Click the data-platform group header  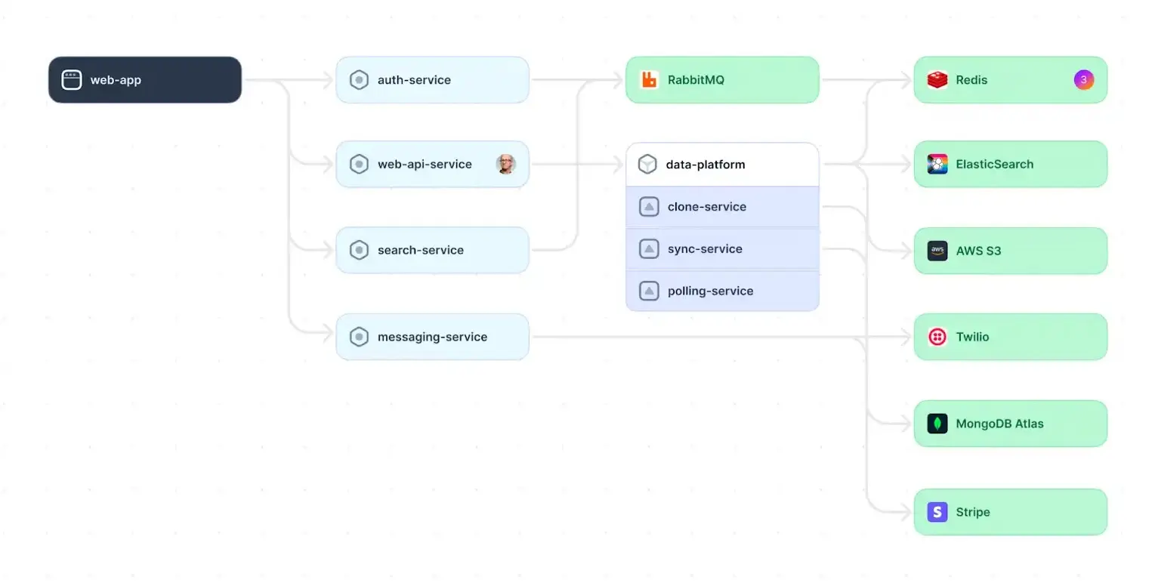[x=722, y=165]
